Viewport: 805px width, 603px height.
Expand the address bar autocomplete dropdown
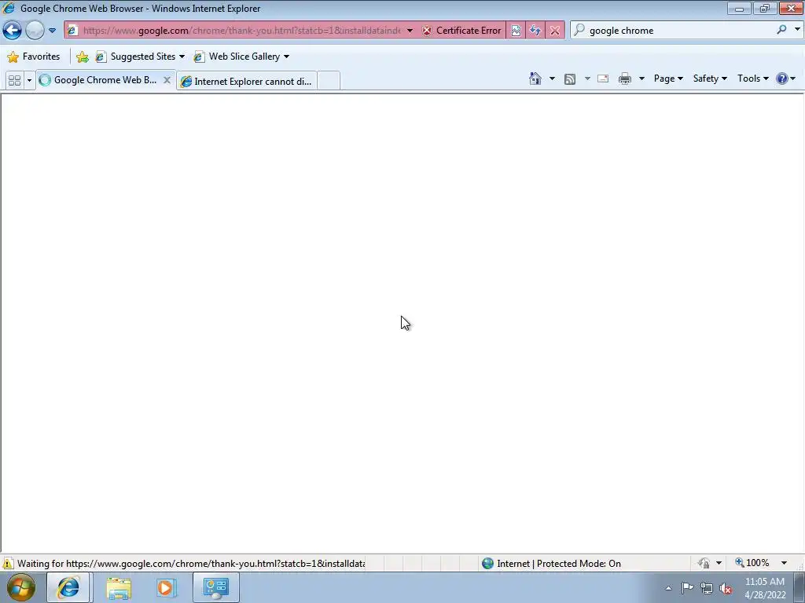coord(410,31)
